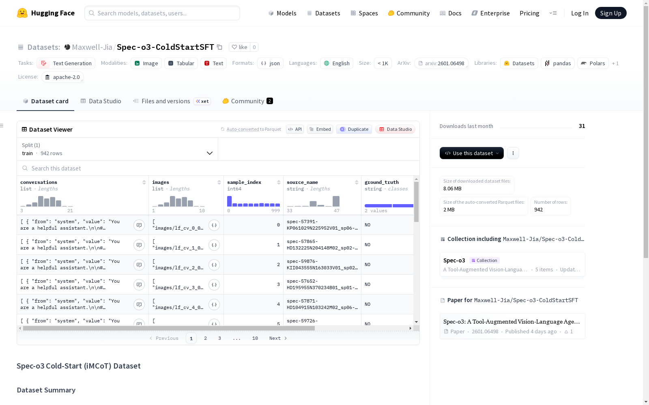
Task: Click the table's vertical scrollbar thumb
Action: (416, 202)
